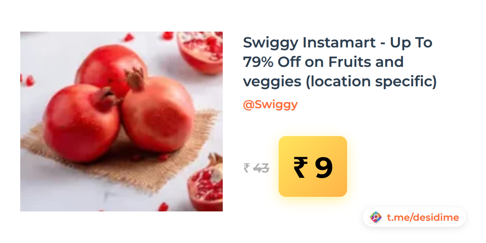Click the "veggies" word in the deal title
This screenshot has width=486, height=243.
272,82
